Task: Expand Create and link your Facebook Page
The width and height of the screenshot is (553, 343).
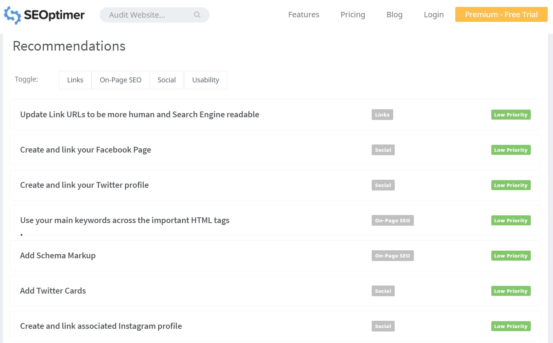Action: [x=275, y=150]
